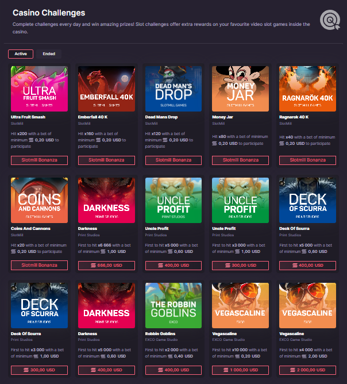
Task: Open the Emberfall 40K game thumbnail
Action: (x=106, y=89)
